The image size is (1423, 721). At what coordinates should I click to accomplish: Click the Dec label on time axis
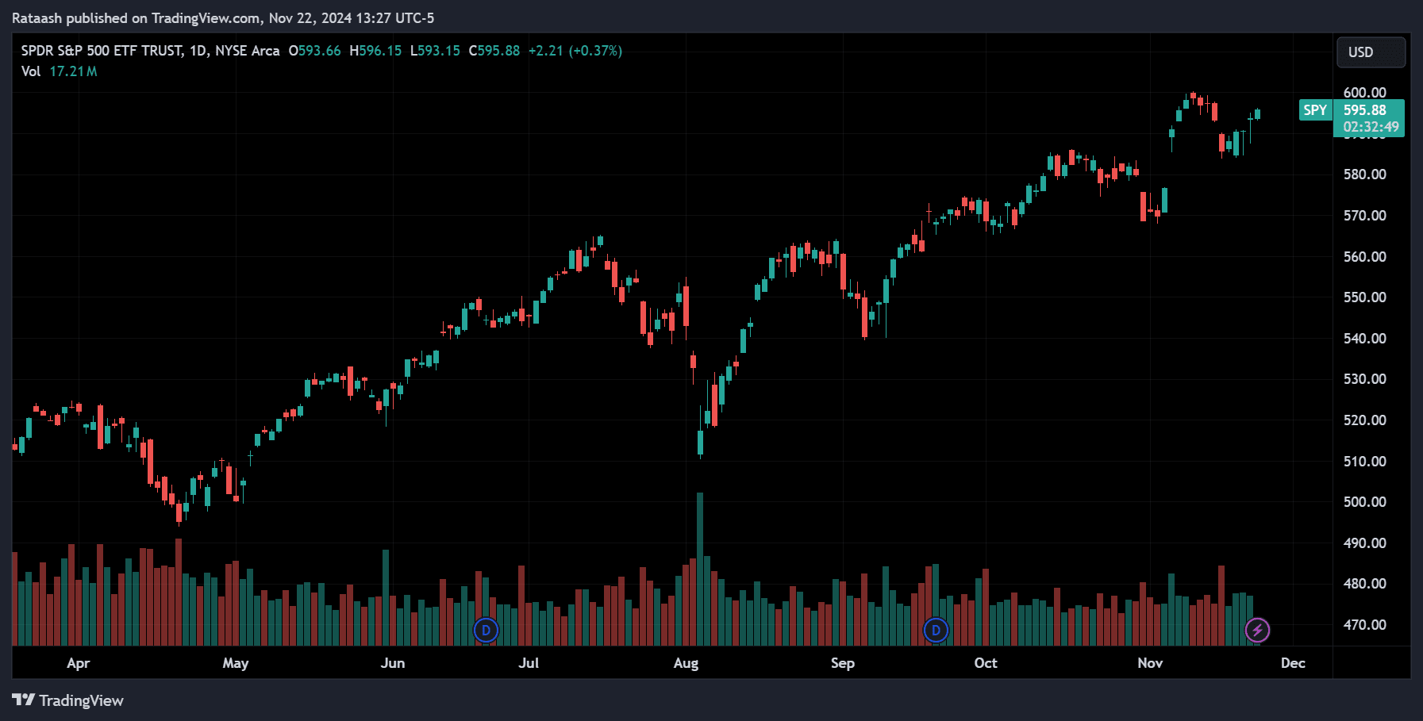pyautogui.click(x=1293, y=663)
